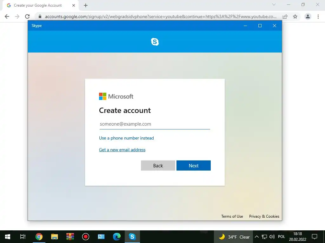This screenshot has height=243, width=325.
Task: Open File Explorer from the taskbar
Action: coord(55,237)
